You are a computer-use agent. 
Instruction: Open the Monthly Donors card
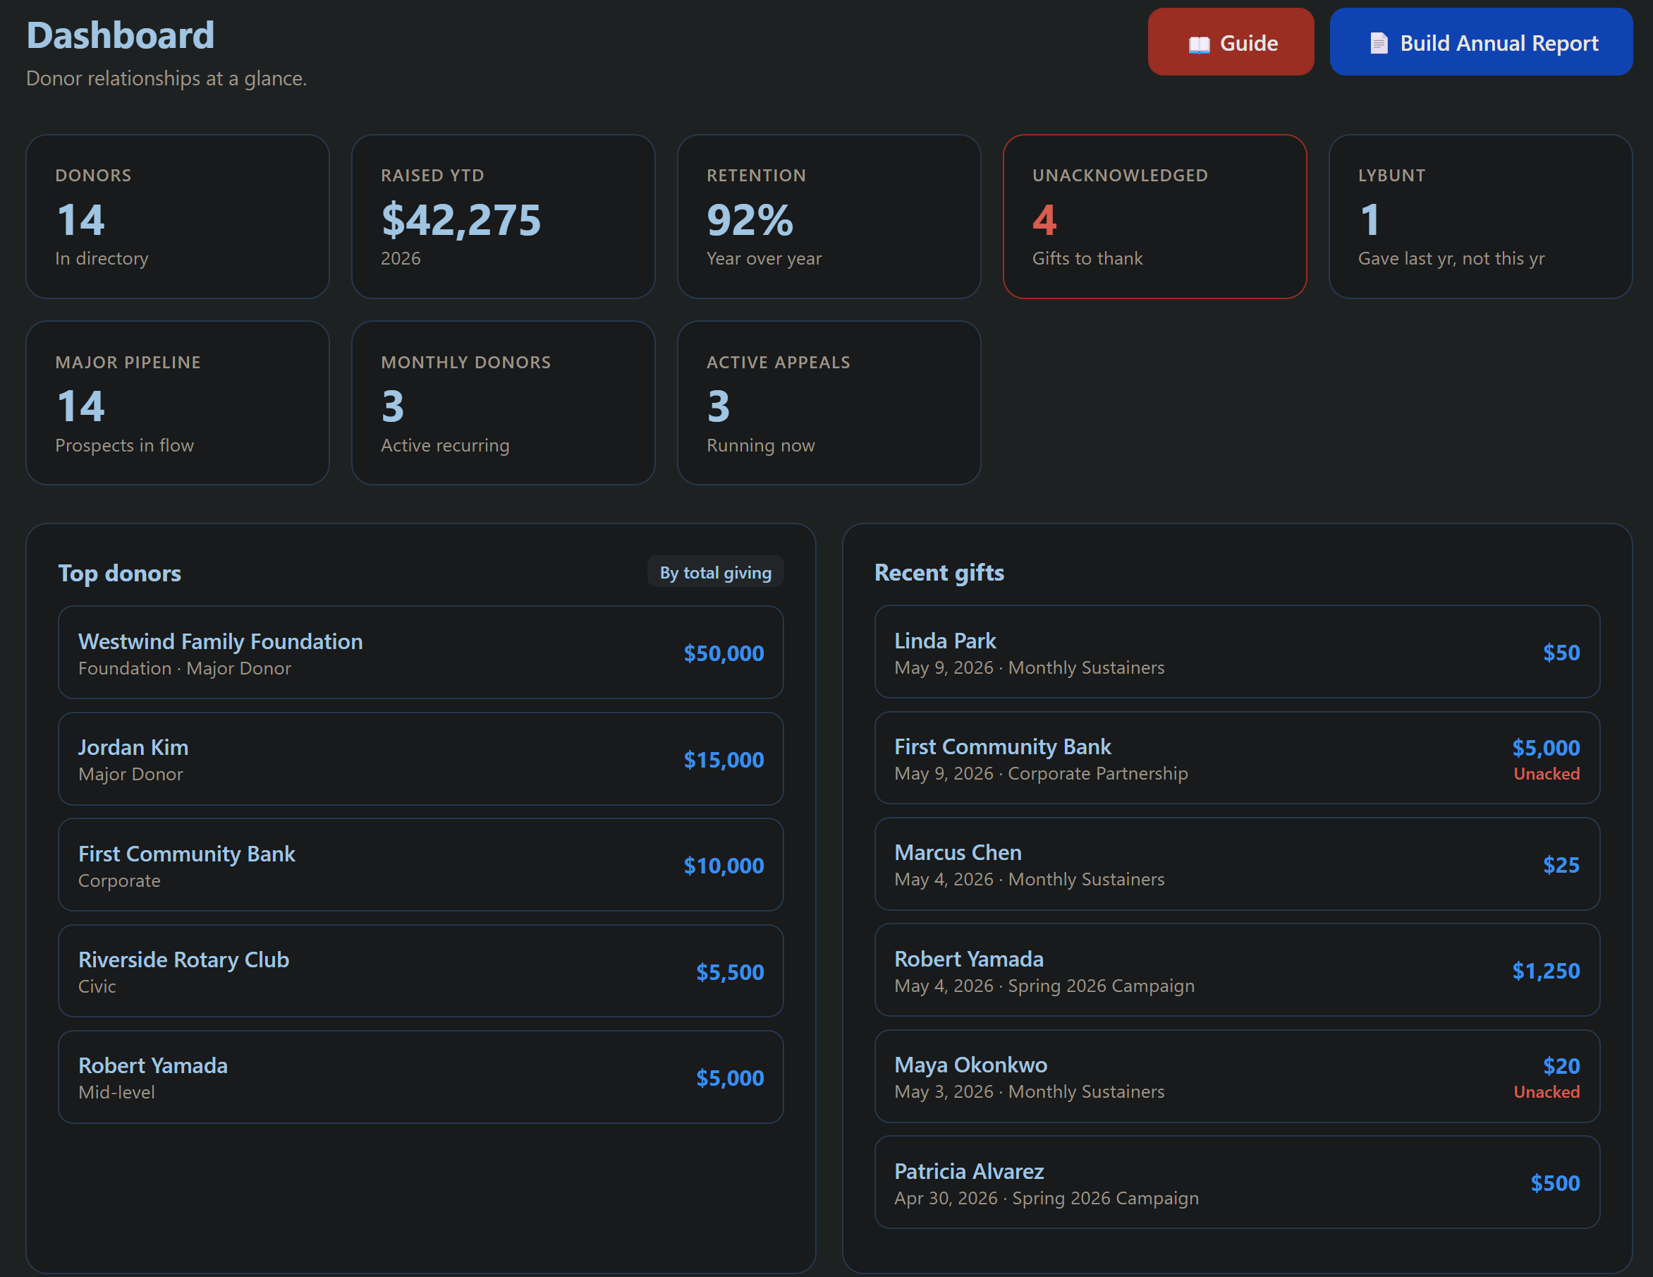pos(504,403)
